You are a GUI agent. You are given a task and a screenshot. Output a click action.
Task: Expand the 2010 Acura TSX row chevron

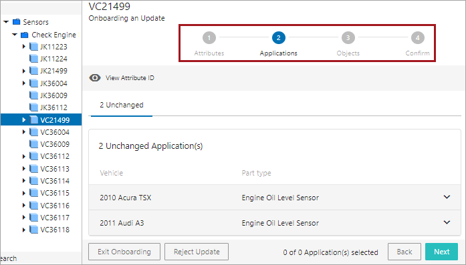(x=447, y=197)
